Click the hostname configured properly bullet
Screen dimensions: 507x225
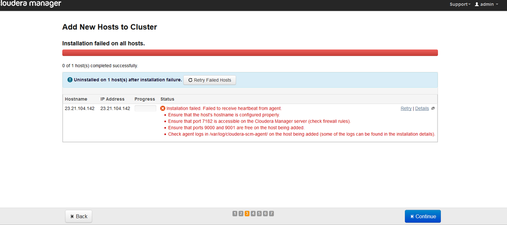pos(224,115)
